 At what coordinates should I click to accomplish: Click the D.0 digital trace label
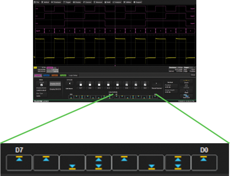click(x=37, y=9)
